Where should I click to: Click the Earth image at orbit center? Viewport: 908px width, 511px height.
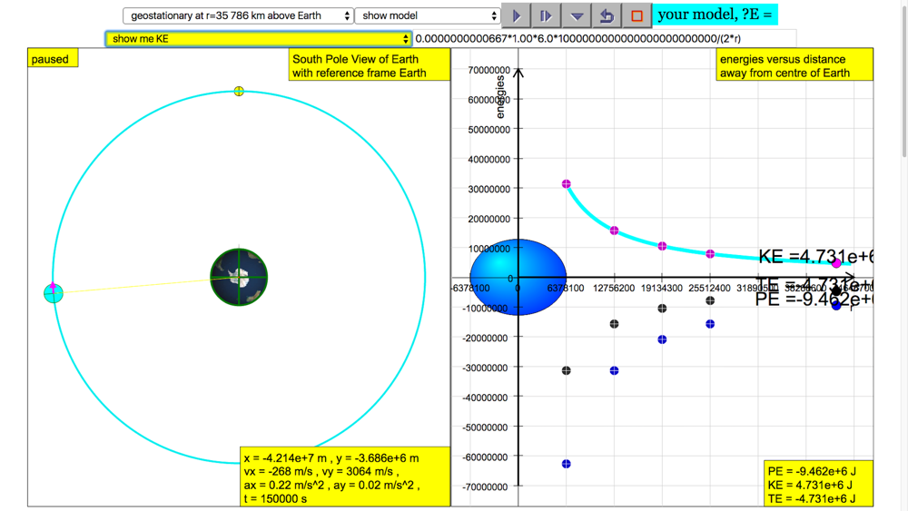tap(239, 278)
